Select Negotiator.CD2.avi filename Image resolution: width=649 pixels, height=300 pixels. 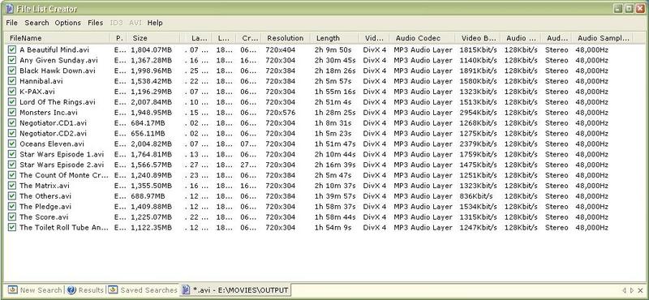point(53,133)
